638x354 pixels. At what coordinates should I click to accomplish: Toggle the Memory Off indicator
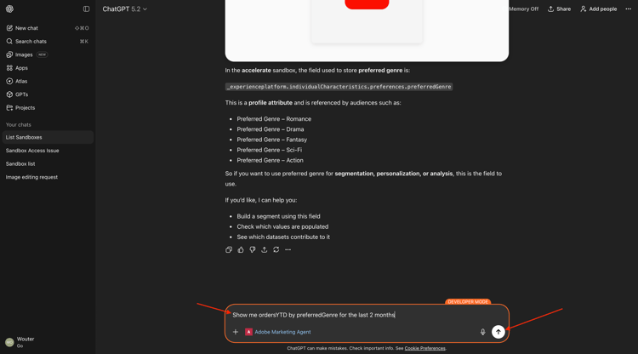(521, 9)
